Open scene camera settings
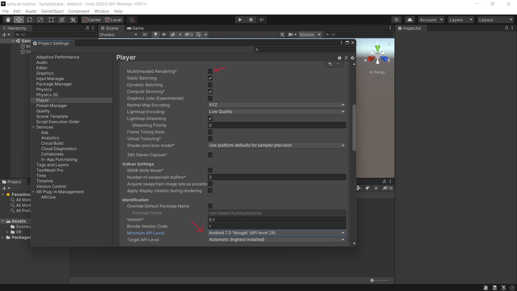Screen dimensions: 517x291 click(291, 34)
